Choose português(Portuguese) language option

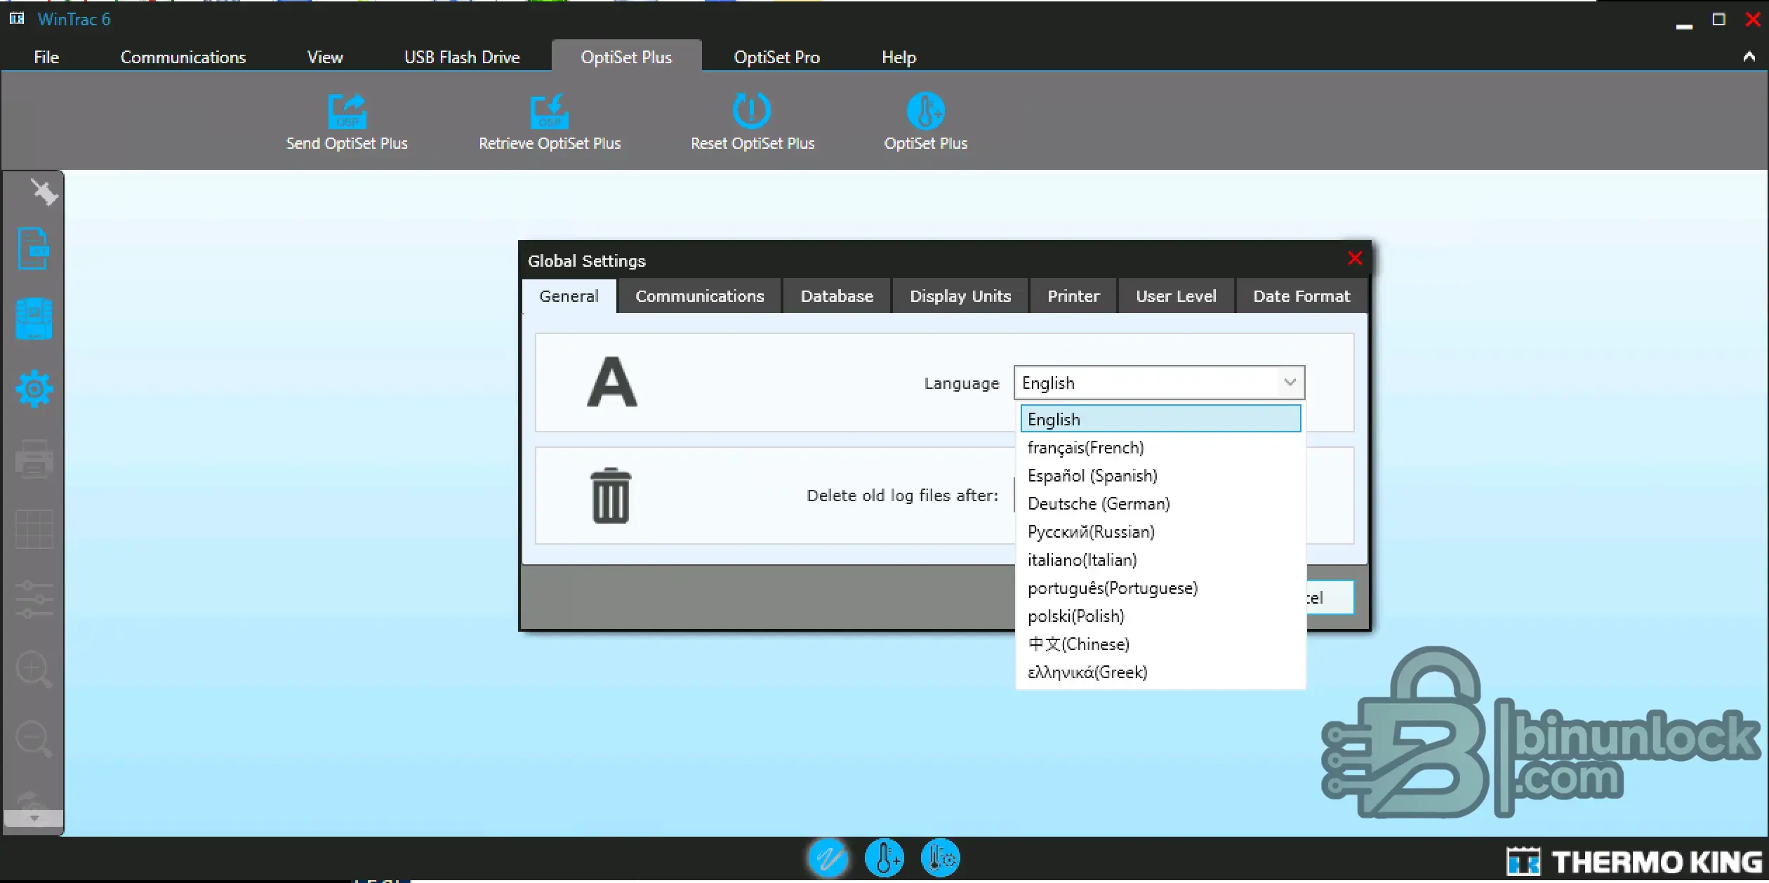(1160, 587)
